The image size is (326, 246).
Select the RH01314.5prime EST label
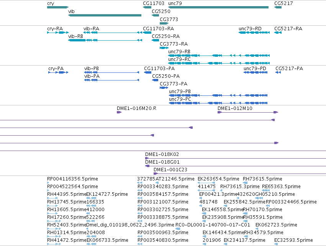(x=67, y=233)
